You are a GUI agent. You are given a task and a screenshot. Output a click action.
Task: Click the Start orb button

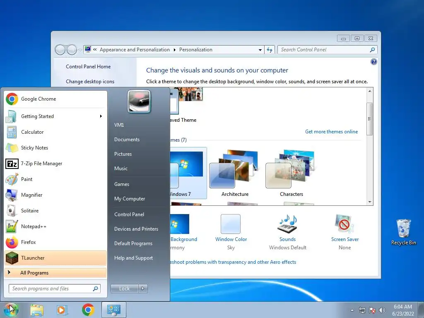point(11,310)
